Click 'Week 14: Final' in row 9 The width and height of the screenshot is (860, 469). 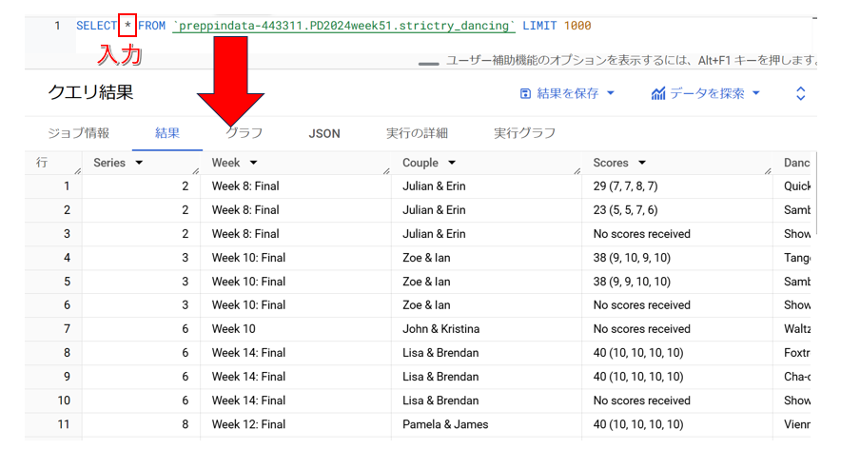248,377
